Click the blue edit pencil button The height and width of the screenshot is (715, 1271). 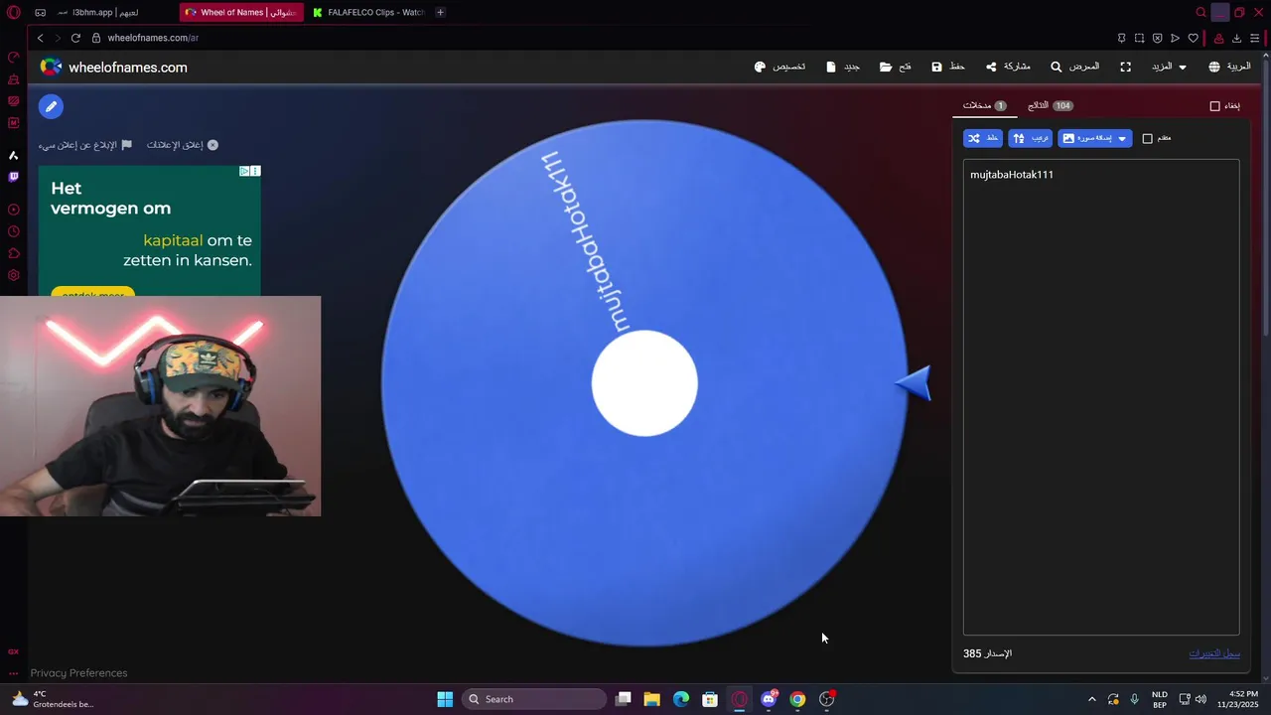click(x=51, y=106)
